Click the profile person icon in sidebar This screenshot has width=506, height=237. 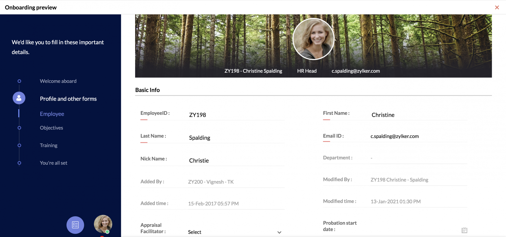[x=19, y=98]
